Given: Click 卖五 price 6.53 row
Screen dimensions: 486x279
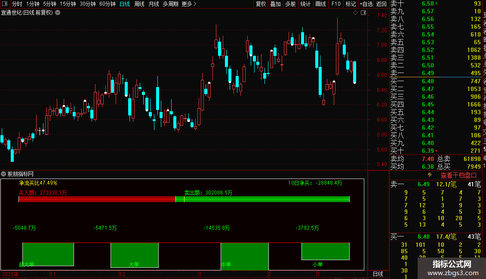Looking at the screenshot, I should point(435,42).
